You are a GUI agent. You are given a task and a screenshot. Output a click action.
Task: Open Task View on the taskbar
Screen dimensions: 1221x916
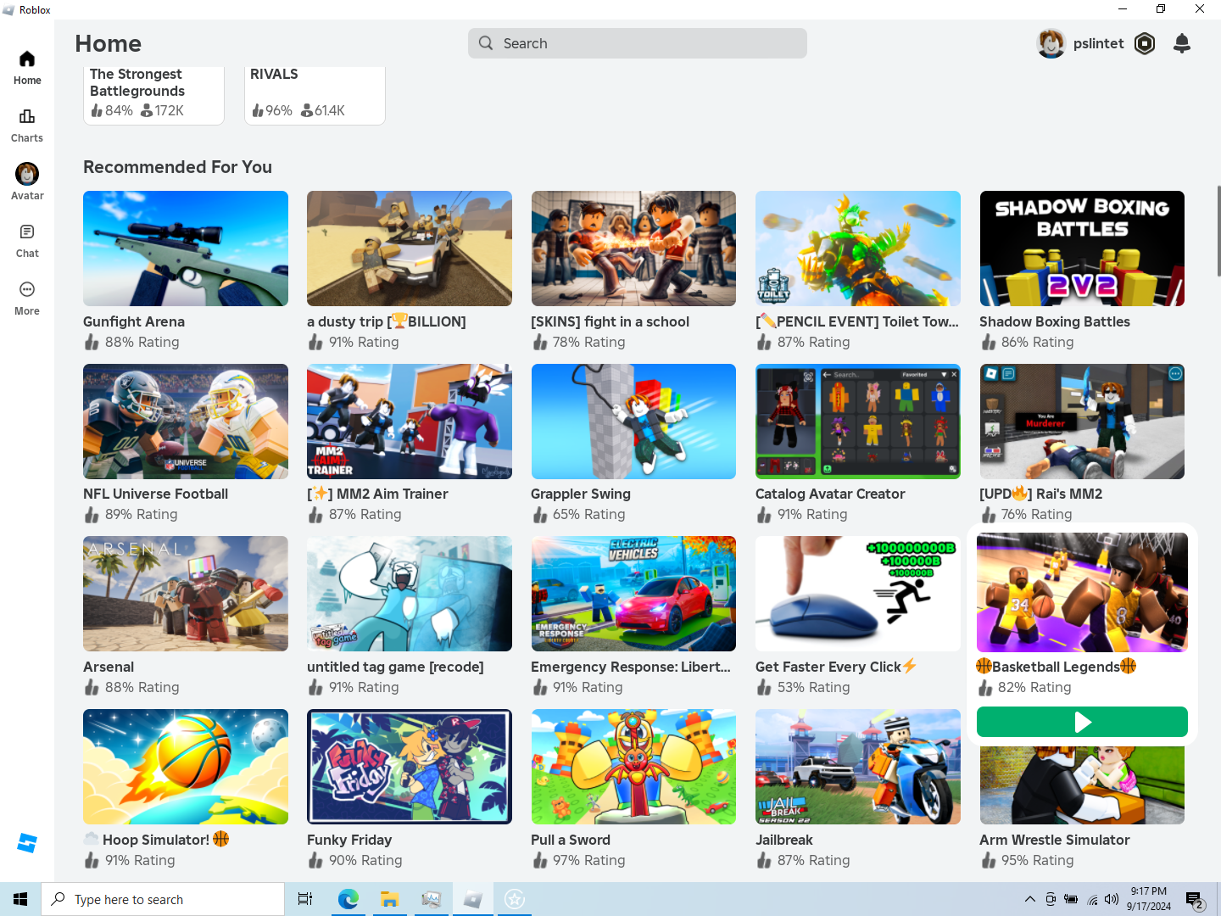click(x=305, y=899)
